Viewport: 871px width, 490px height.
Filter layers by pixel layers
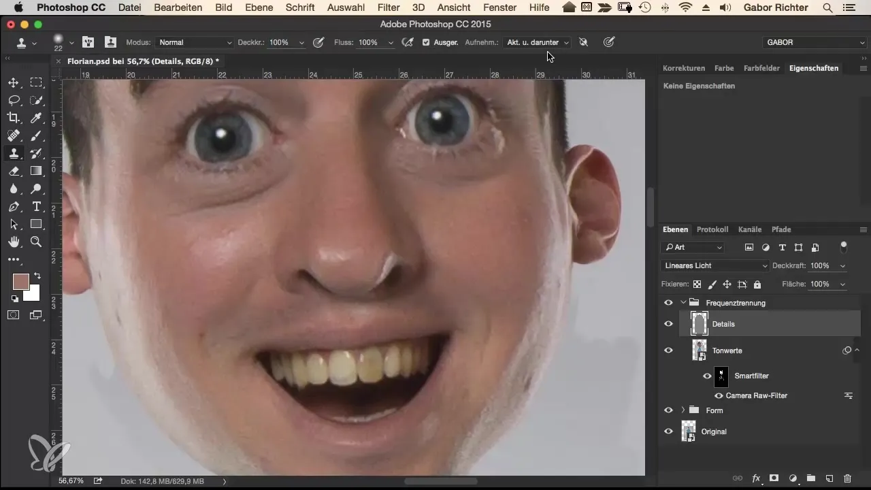(x=749, y=247)
